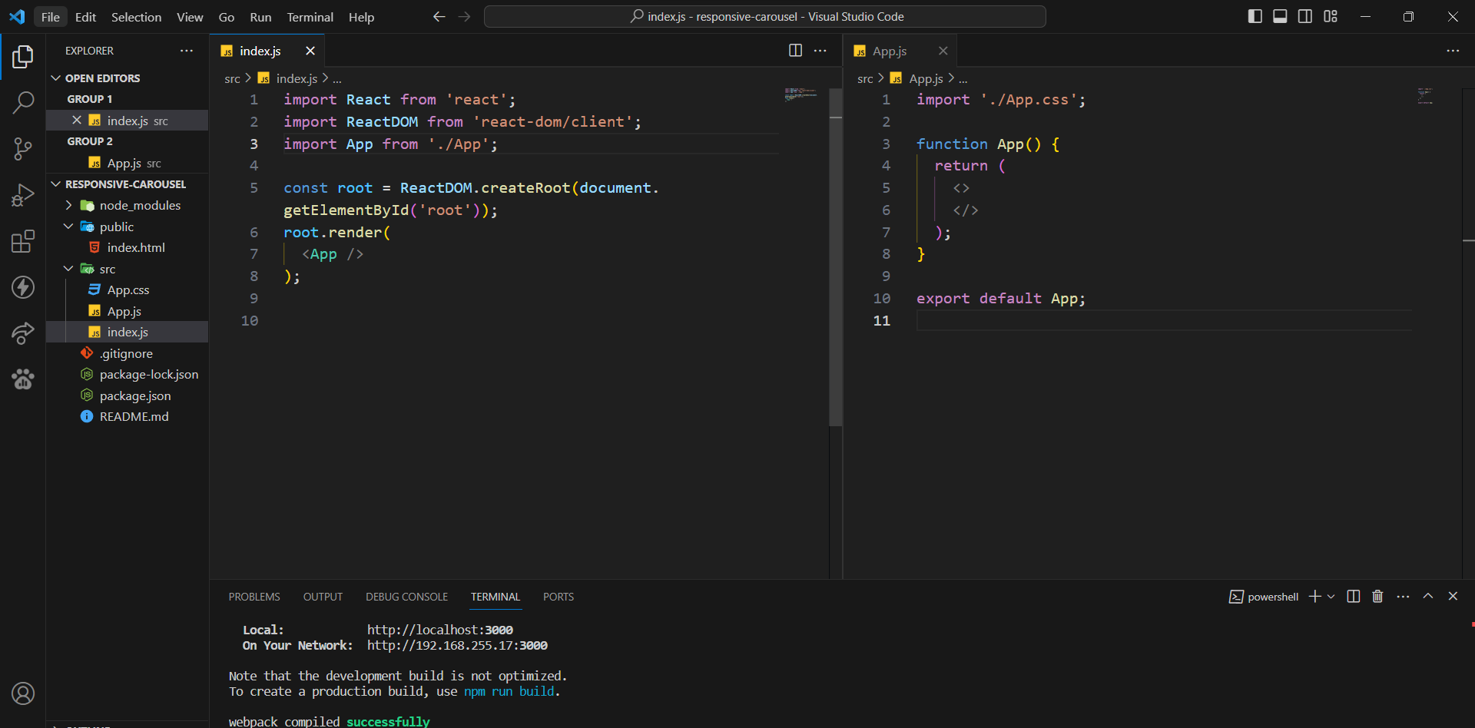Open the Explorer view in activity bar
This screenshot has width=1475, height=728.
click(x=23, y=57)
